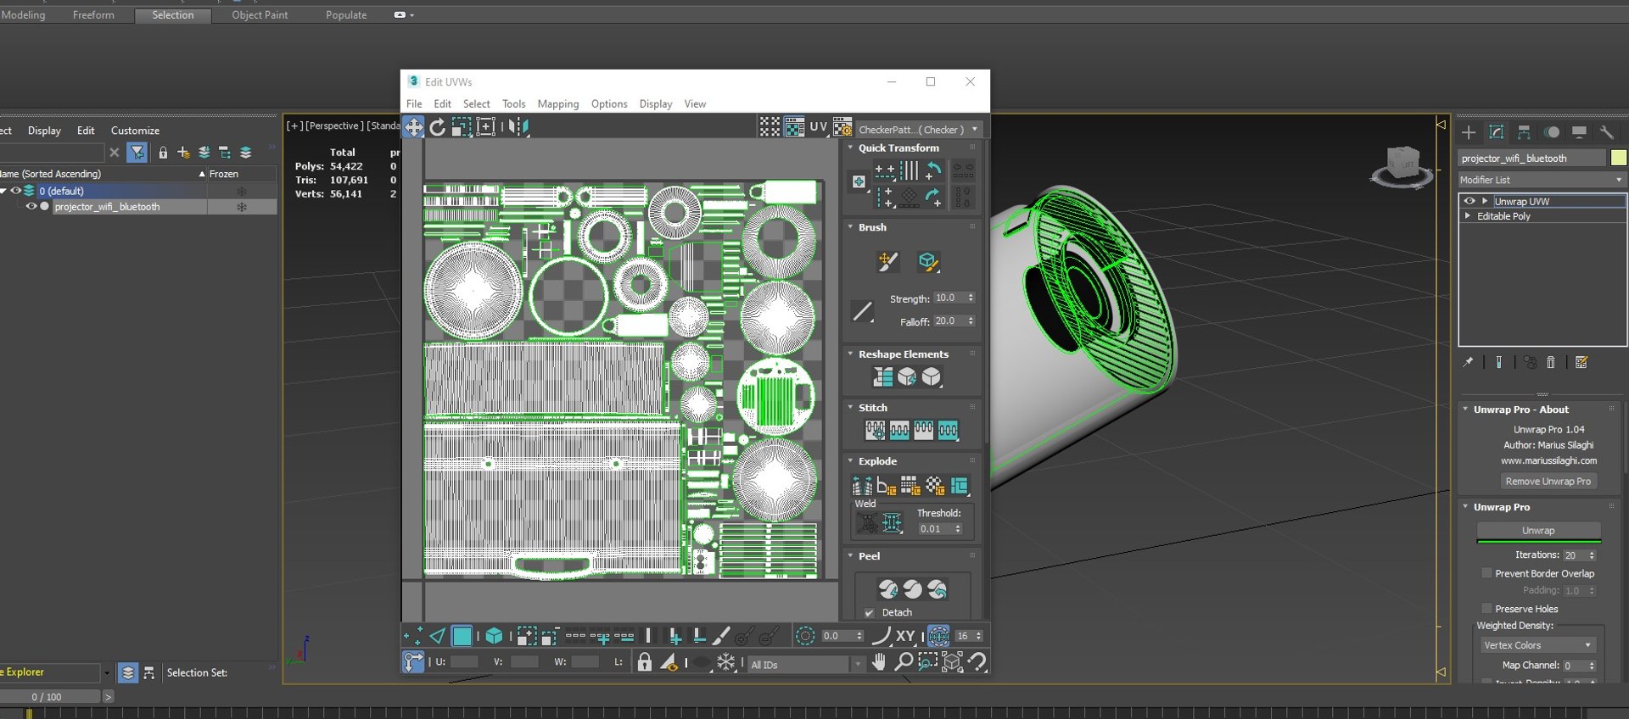Click the Quick Peel icon

click(887, 589)
